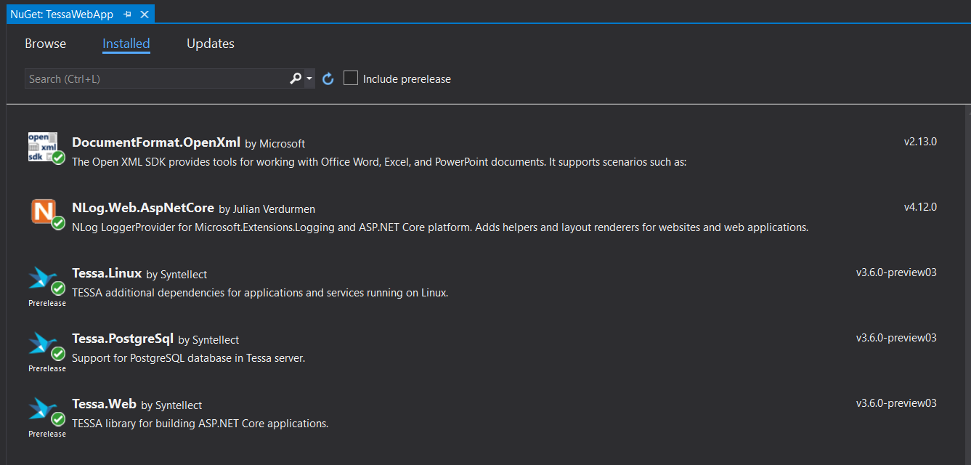Image resolution: width=971 pixels, height=465 pixels.
Task: Select the Tessa.Web package title
Action: click(104, 404)
